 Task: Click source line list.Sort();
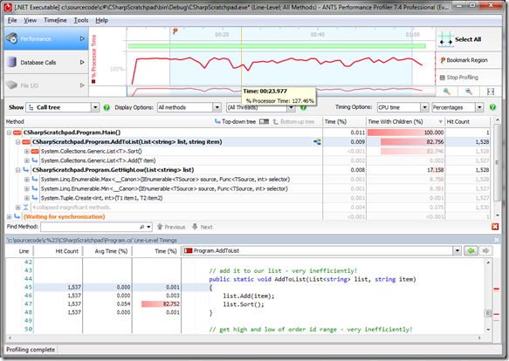pyautogui.click(x=244, y=304)
